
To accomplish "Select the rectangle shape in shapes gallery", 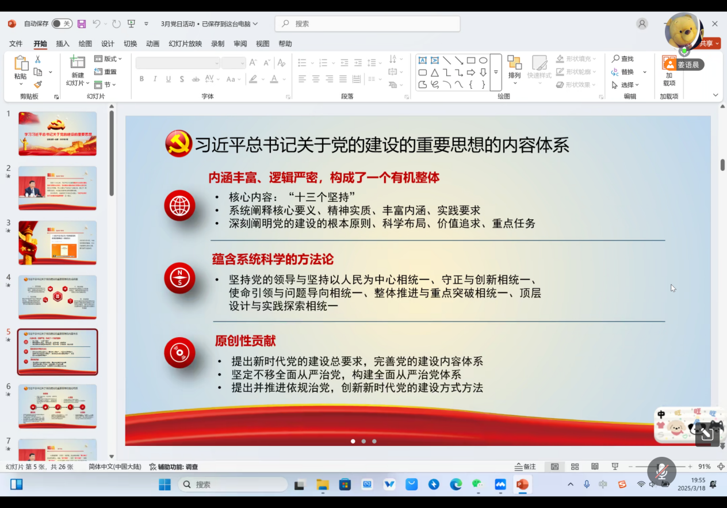I will (x=470, y=60).
